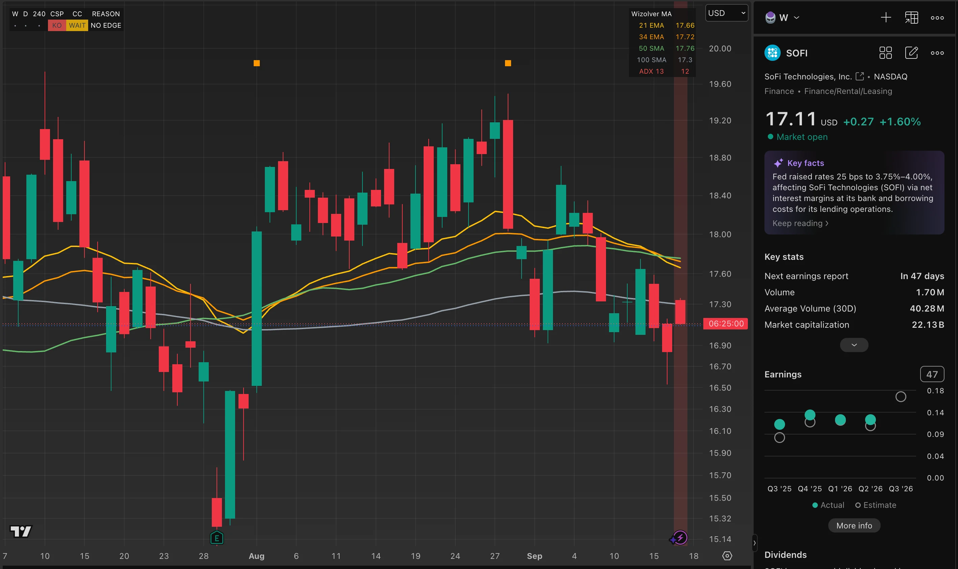Click the plus icon to add symbol
The image size is (958, 569).
pos(886,17)
